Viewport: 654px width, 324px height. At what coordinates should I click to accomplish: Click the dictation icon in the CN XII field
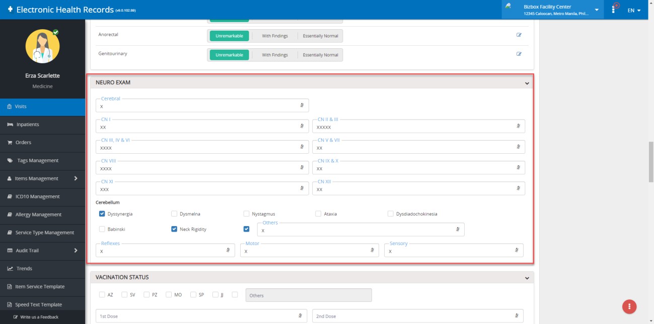pos(518,188)
